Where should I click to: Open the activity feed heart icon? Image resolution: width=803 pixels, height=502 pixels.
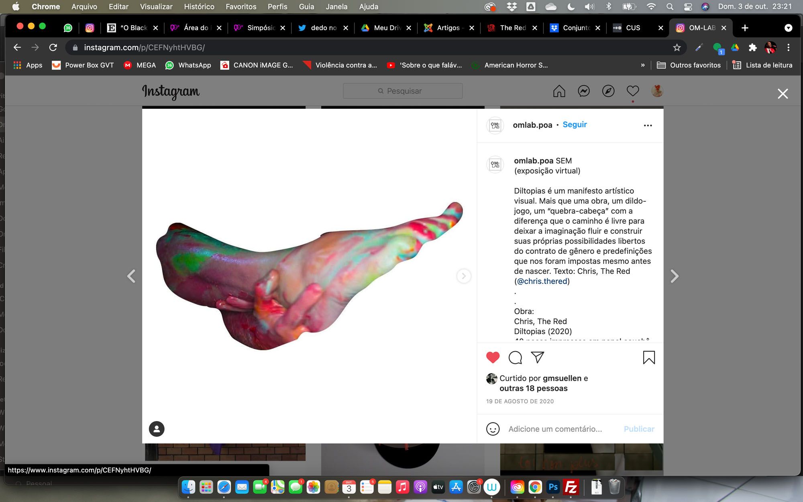pyautogui.click(x=632, y=91)
